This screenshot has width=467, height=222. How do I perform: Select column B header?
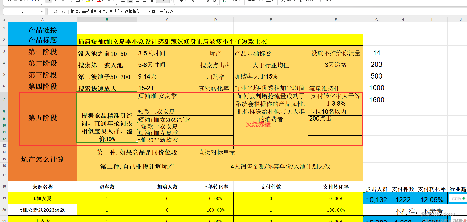(x=107, y=20)
